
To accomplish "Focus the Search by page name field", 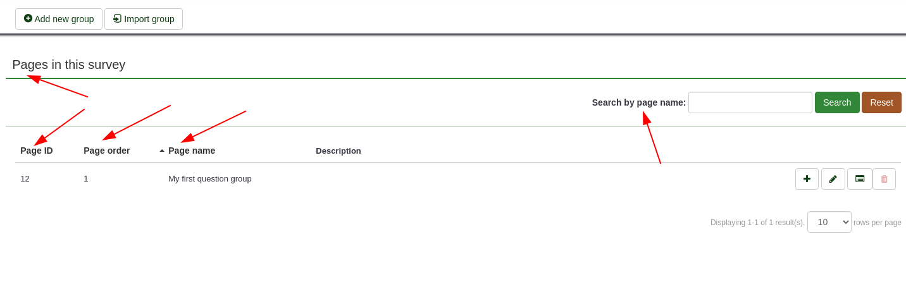I will [x=750, y=102].
